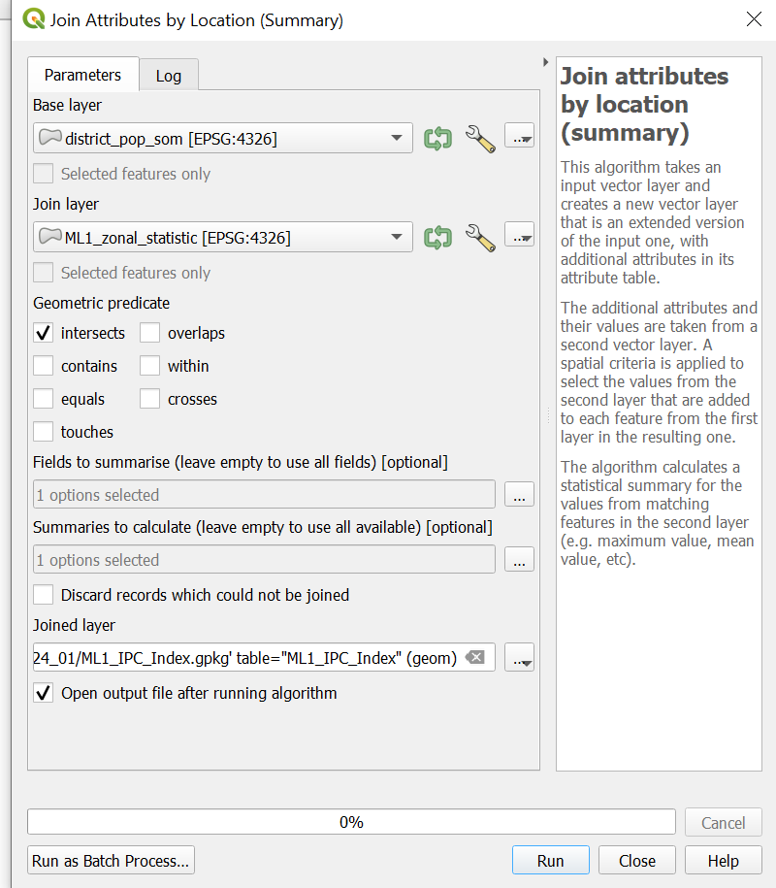Viewport: 776px width, 888px height.
Task: Open advanced options wrench for Join layer
Action: point(480,237)
